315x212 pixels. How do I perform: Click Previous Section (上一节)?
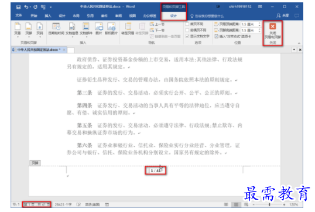[158, 24]
